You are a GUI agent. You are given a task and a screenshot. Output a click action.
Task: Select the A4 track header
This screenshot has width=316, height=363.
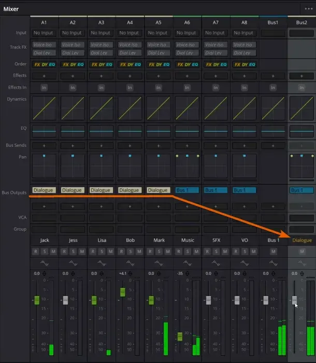point(130,22)
